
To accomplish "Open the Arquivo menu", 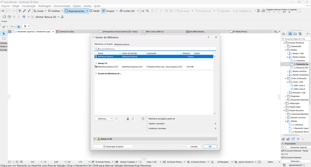I will click(x=6, y=6).
